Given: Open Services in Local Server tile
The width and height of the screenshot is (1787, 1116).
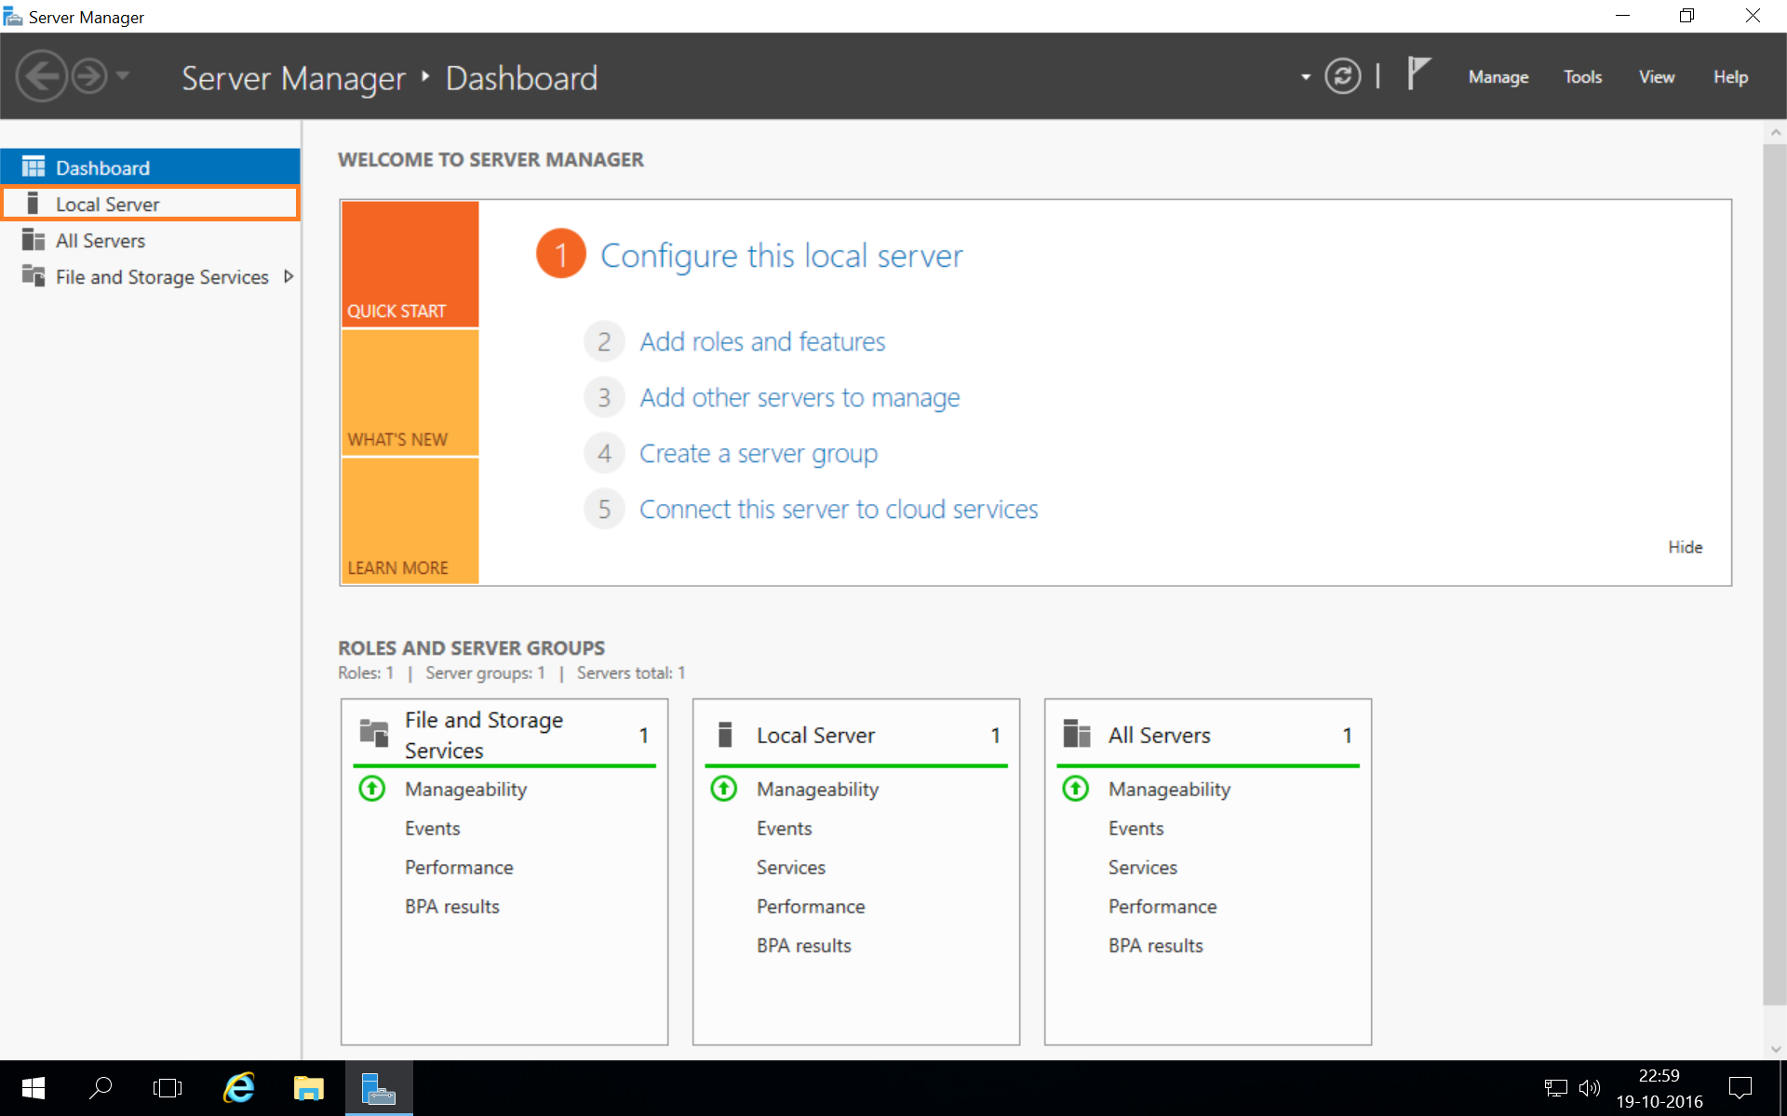Looking at the screenshot, I should point(790,867).
